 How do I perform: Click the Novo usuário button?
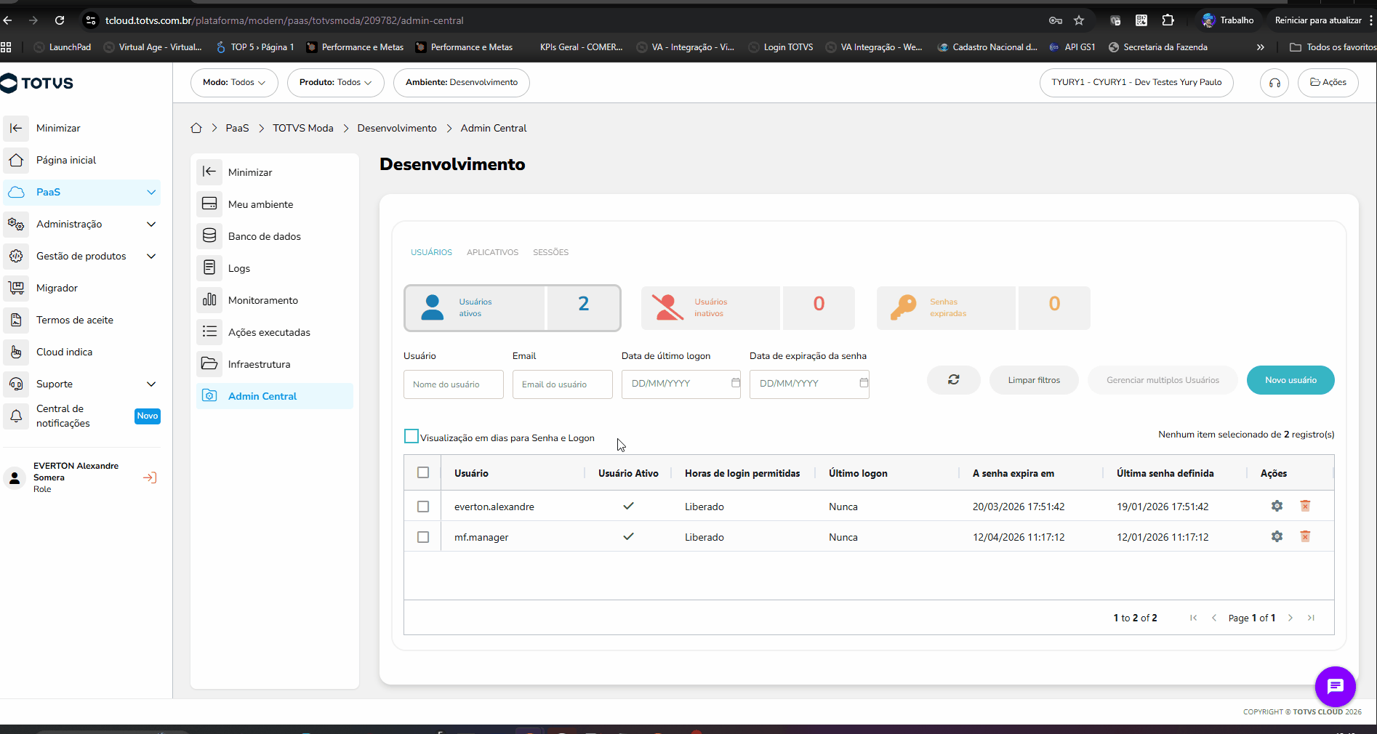(x=1290, y=380)
